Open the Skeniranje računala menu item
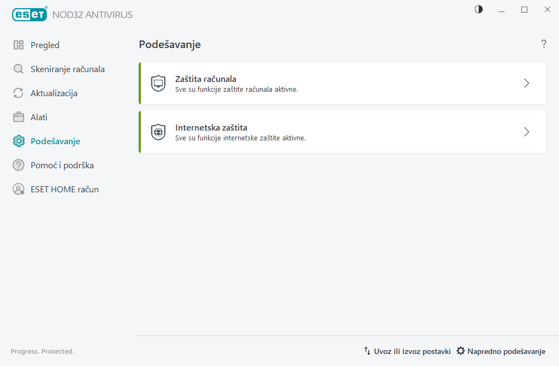This screenshot has height=366, width=559. click(68, 69)
